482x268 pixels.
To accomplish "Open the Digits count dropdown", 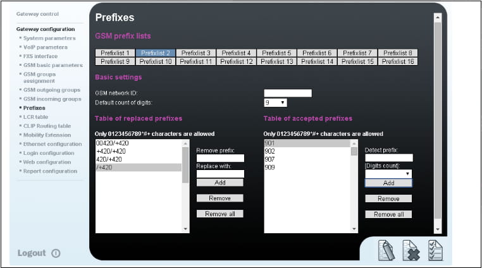I will coord(388,174).
